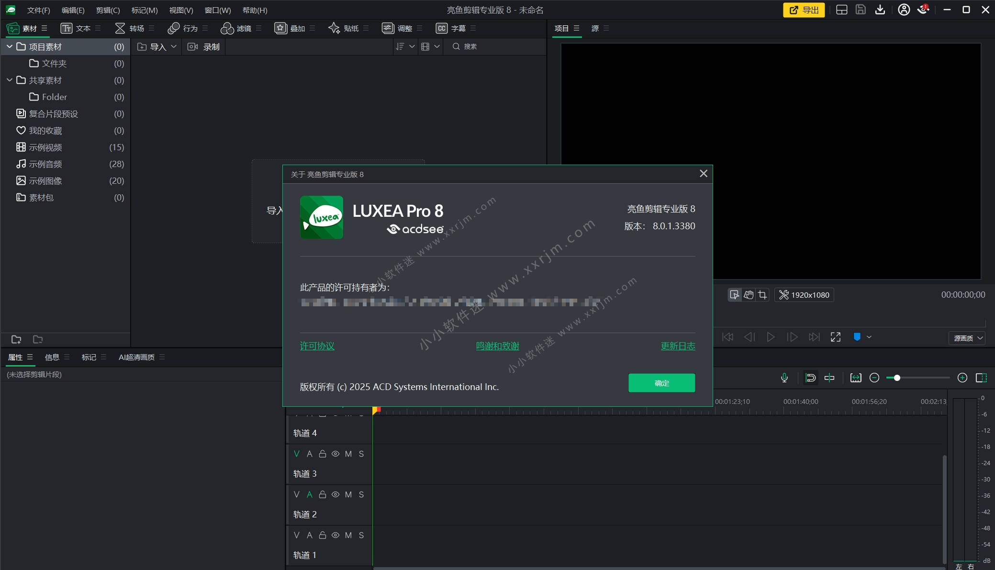Click the add new folder icon below media tree
995x570 pixels.
click(16, 339)
